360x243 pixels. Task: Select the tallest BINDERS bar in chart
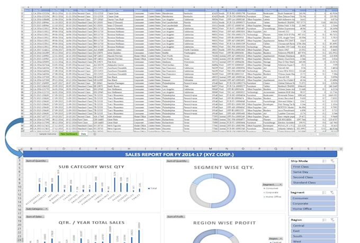click(58, 184)
